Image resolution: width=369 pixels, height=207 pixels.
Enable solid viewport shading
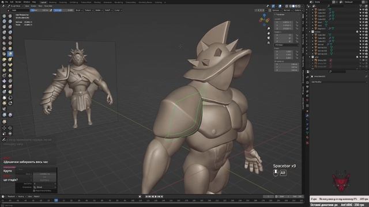point(293,6)
